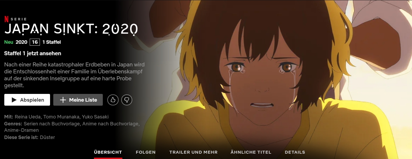This screenshot has height=159, width=412.
Task: Open the Trailer und mehr tab
Action: click(194, 152)
